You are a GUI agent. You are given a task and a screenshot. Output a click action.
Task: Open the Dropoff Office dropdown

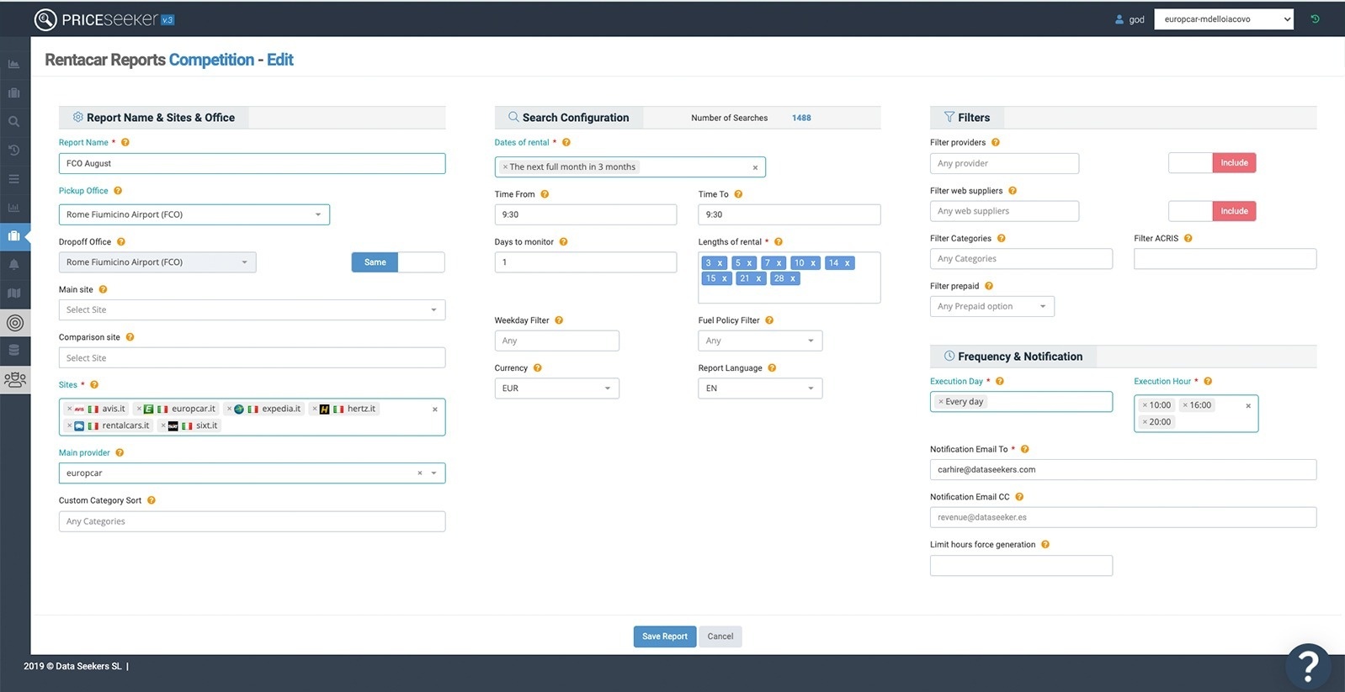click(x=157, y=262)
